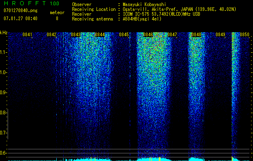Click the 0843 time marker
253x161 pixels.
pos(76,35)
